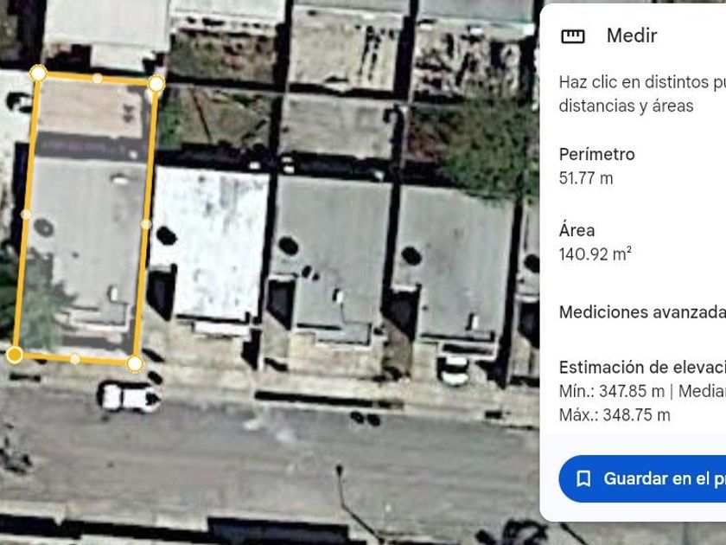Click the Área value 140.92 m²
Image resolution: width=726 pixels, height=545 pixels.
click(x=595, y=254)
